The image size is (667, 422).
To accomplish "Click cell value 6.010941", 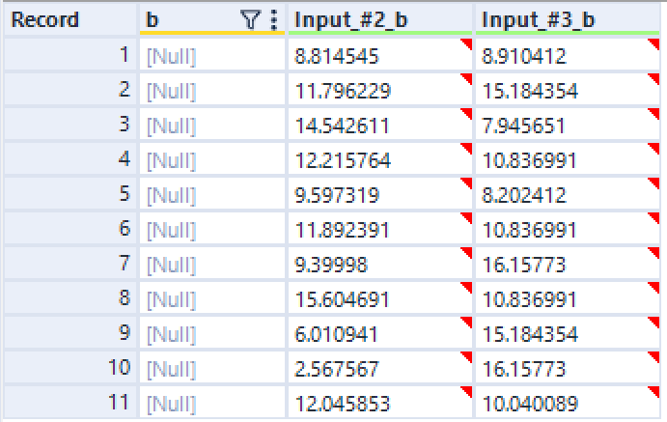I will [x=336, y=335].
